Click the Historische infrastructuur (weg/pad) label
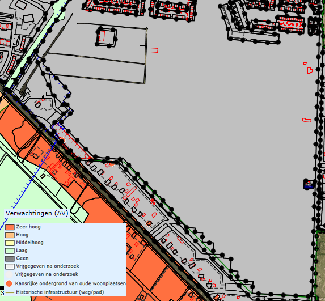The image size is (325, 301). pyautogui.click(x=60, y=292)
